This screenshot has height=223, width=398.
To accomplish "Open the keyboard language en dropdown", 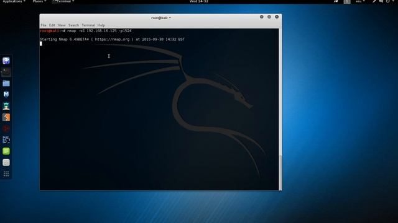I will point(360,1).
